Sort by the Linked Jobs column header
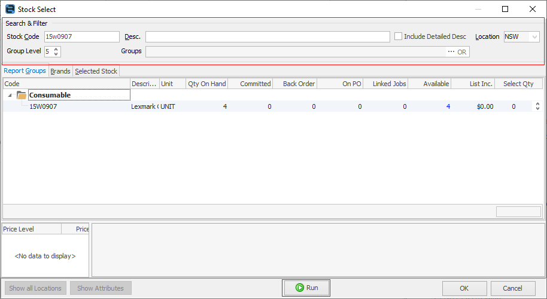Image resolution: width=547 pixels, height=299 pixels. 385,84
